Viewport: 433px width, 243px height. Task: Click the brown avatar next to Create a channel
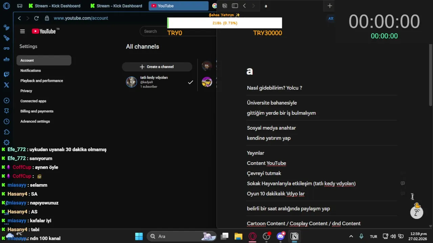coord(207,66)
